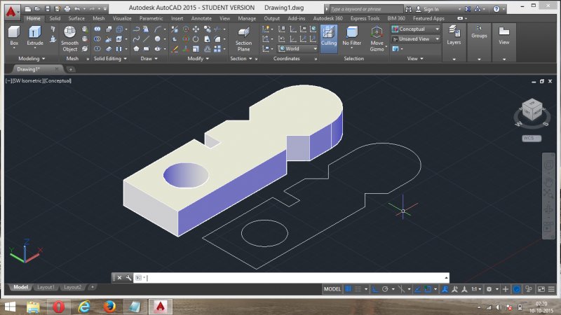Image resolution: width=561 pixels, height=315 pixels.
Task: Toggle the Culling selection option
Action: click(329, 36)
